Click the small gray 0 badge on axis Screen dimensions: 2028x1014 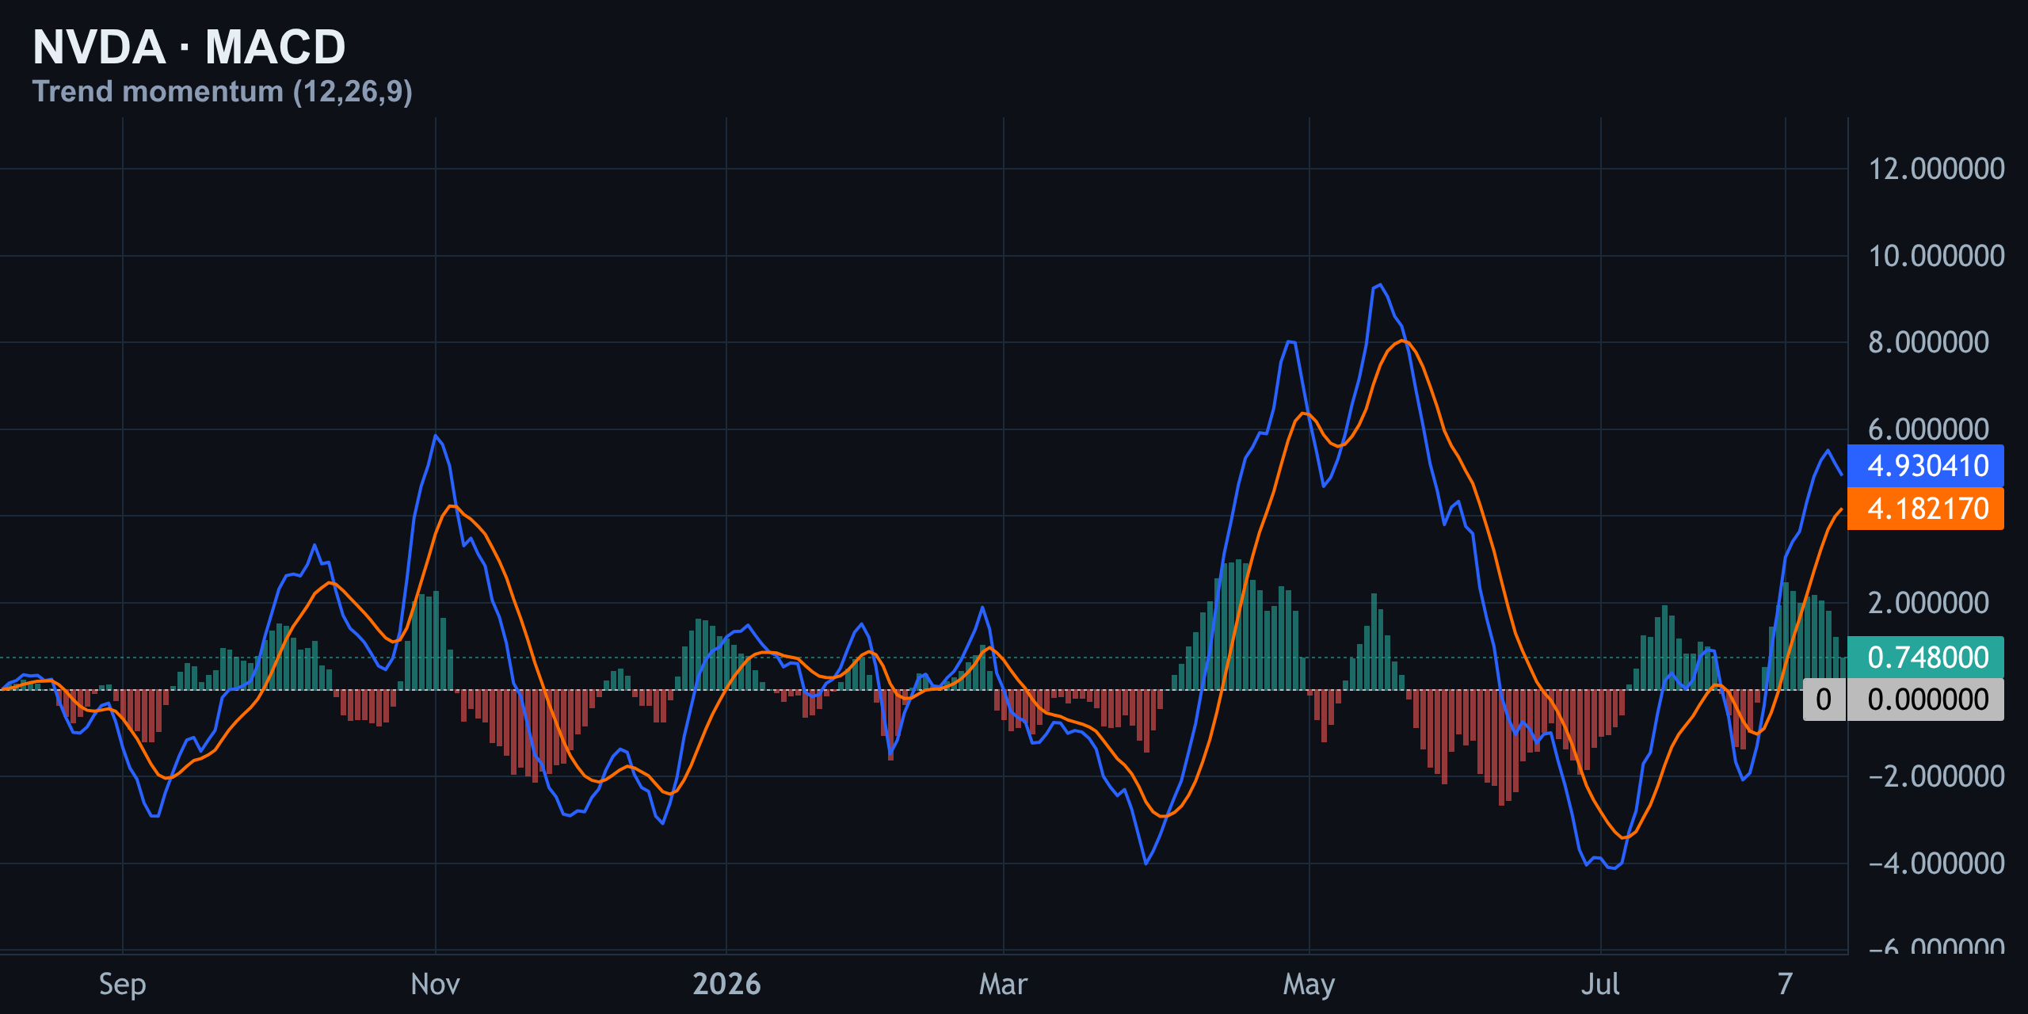point(1824,700)
